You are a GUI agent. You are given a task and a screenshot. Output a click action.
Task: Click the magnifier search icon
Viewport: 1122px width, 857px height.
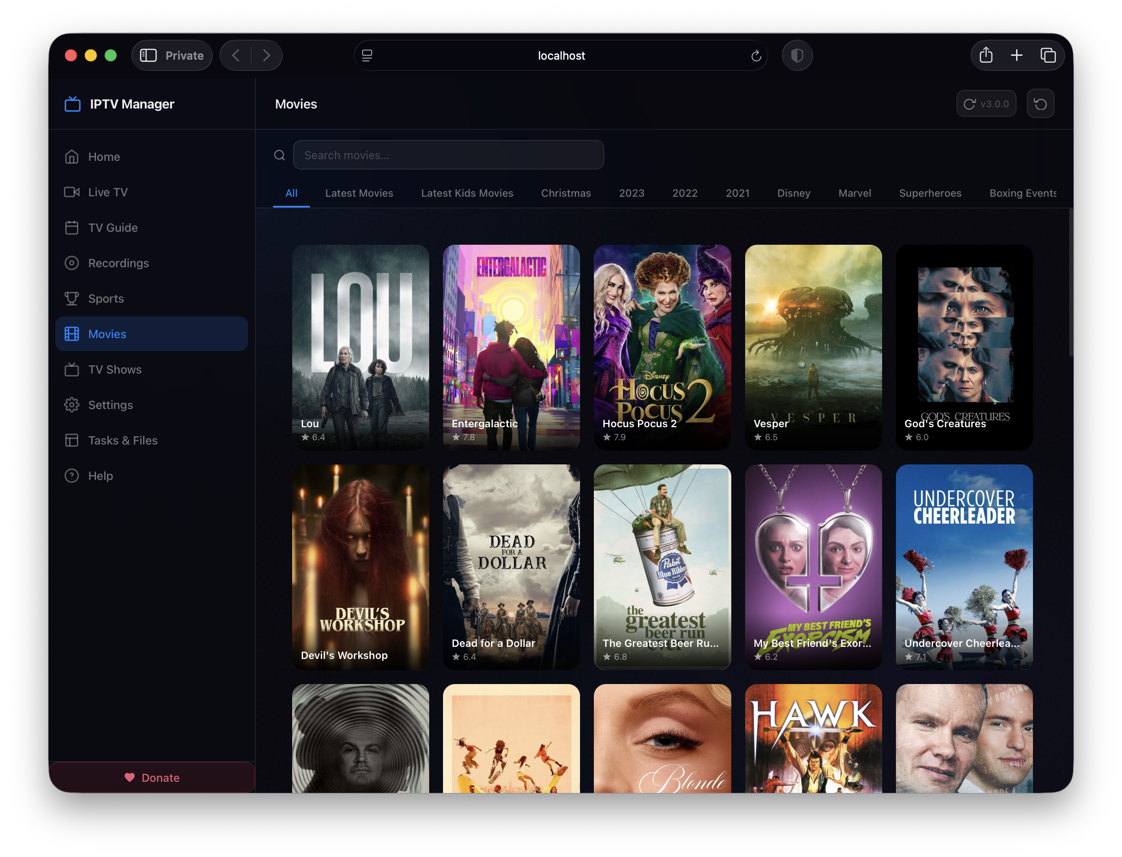click(279, 155)
